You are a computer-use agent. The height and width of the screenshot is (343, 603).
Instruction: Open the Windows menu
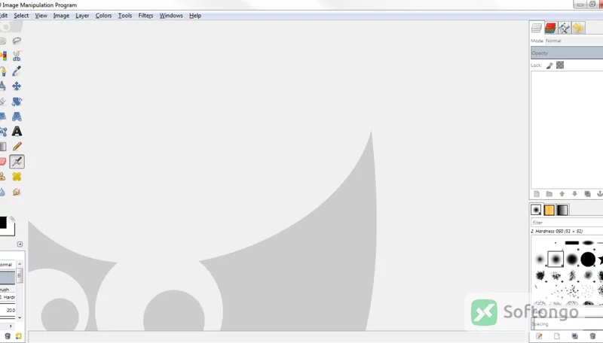pos(171,16)
